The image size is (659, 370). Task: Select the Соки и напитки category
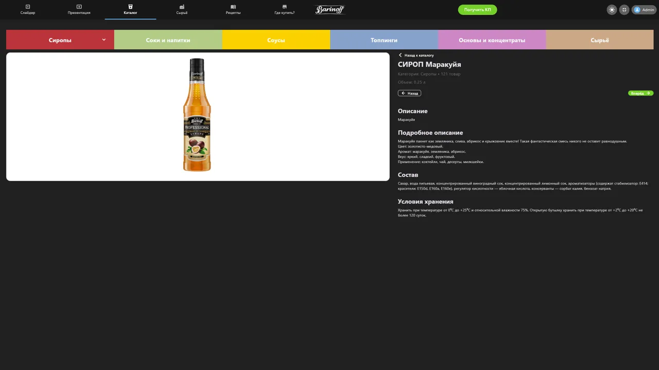(168, 40)
